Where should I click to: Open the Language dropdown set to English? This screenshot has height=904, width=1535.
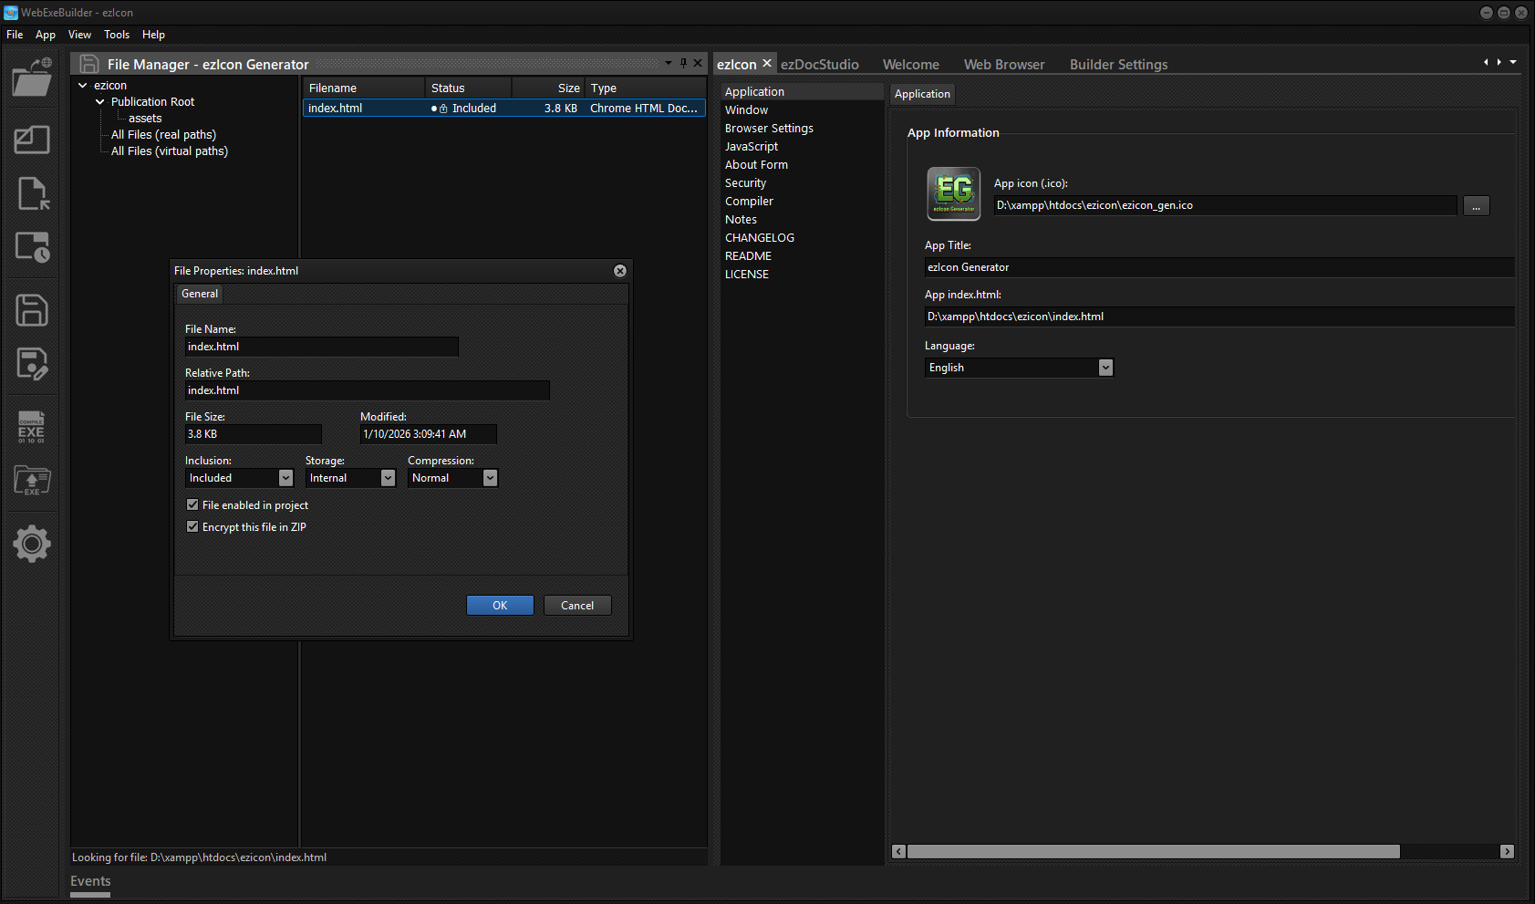pos(1105,368)
